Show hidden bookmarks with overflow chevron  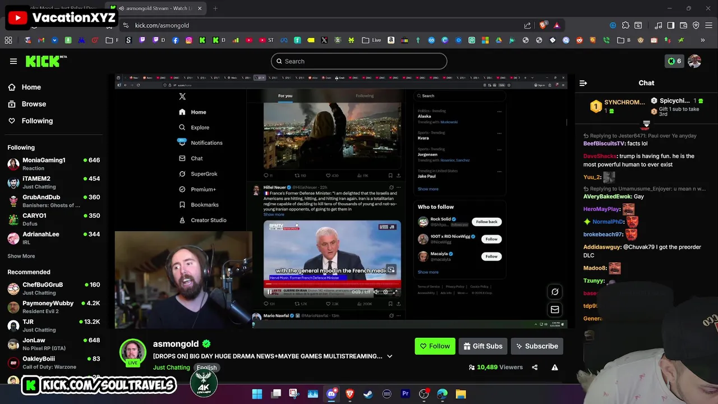[x=702, y=40]
